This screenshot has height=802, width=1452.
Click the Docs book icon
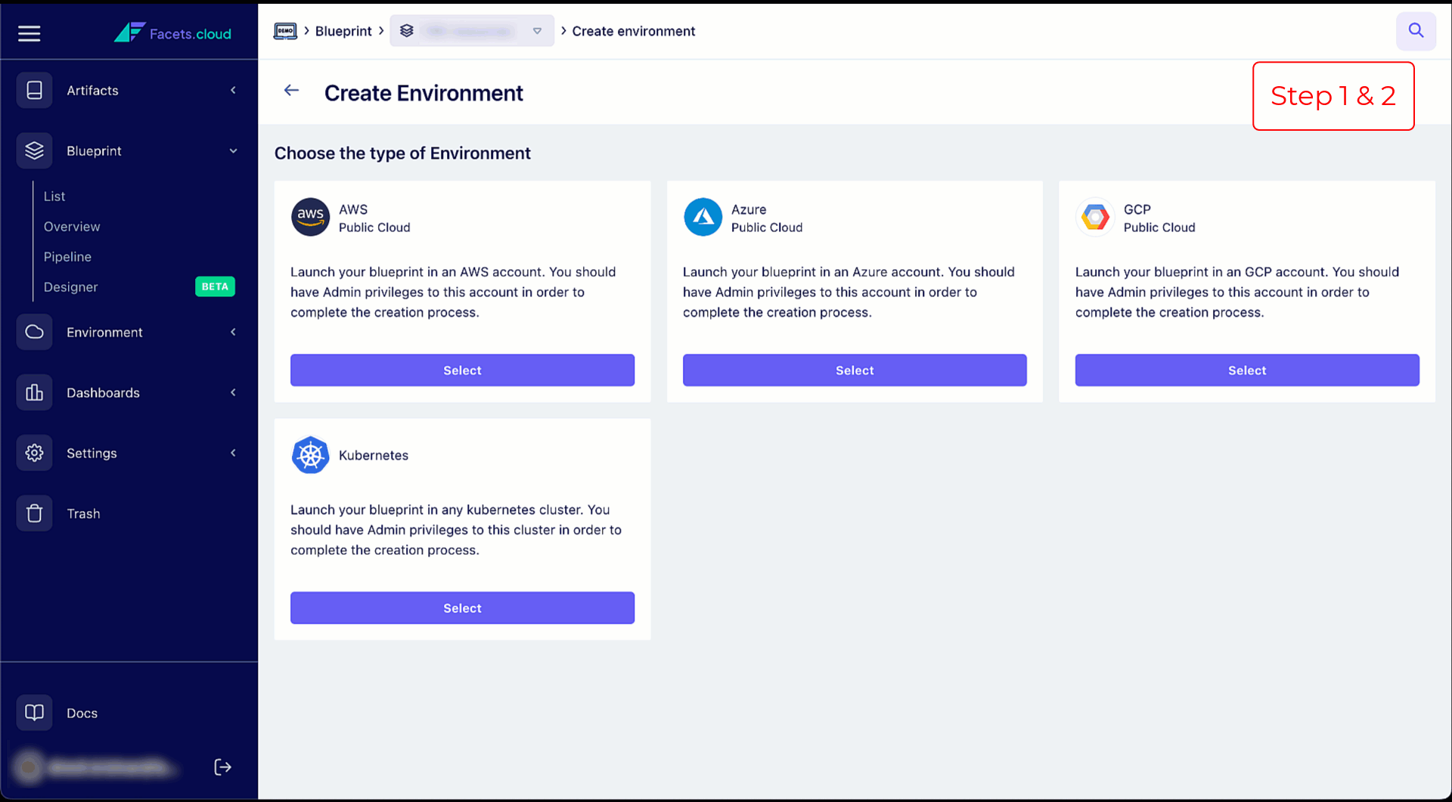click(34, 713)
